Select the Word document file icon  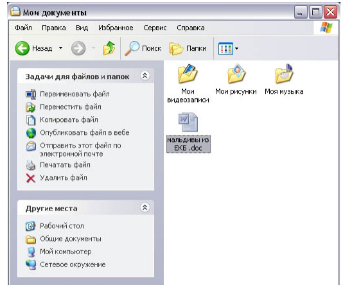(x=188, y=122)
